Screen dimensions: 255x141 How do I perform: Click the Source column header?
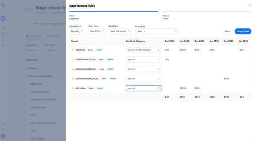click(x=74, y=41)
